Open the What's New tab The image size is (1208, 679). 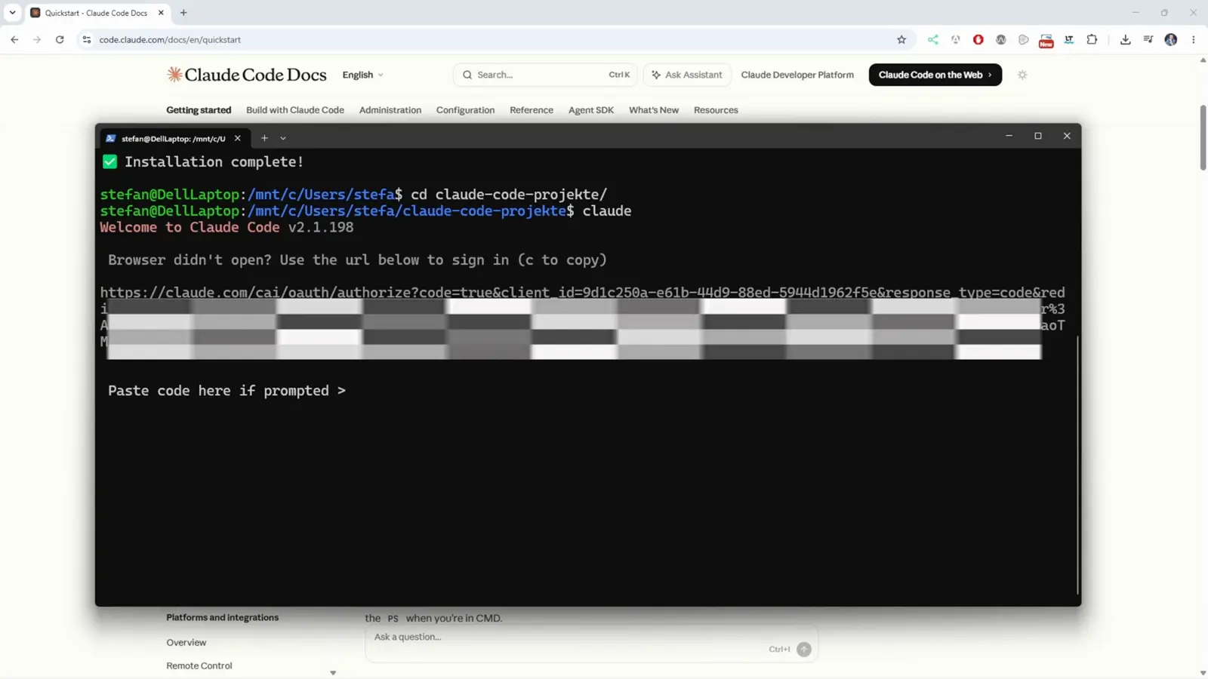(654, 110)
